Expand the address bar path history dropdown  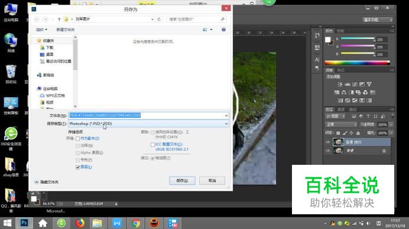coord(152,19)
